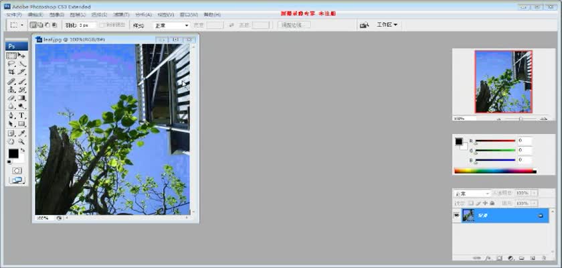Open the workspace dropdown menu

coord(387,25)
